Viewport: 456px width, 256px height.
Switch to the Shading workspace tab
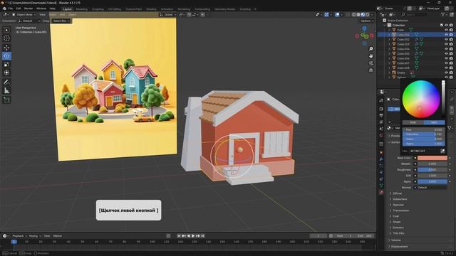[151, 9]
